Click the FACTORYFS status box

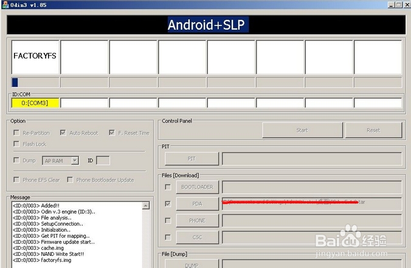35,57
